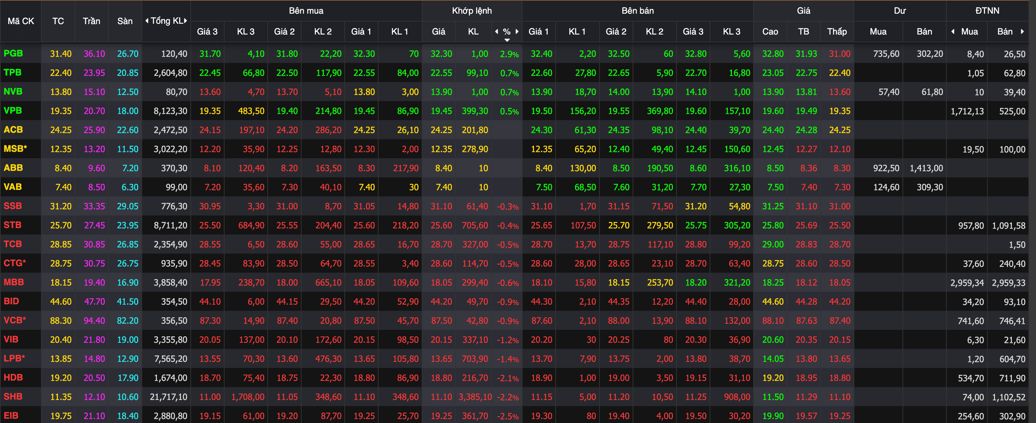1036x423 pixels.
Task: Open the VCB* stock symbol
Action: click(14, 320)
